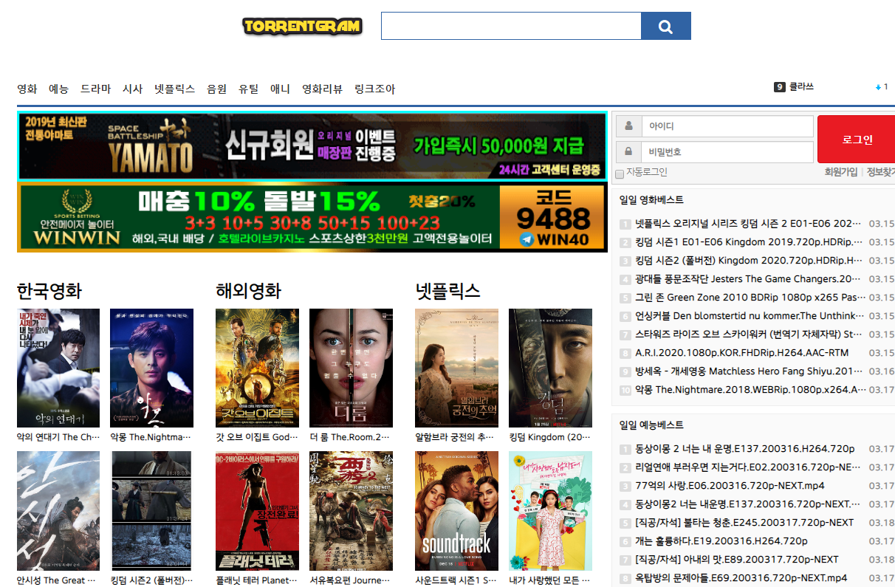This screenshot has height=587, width=895.
Task: Focus the 아이디 input field
Action: pyautogui.click(x=727, y=126)
